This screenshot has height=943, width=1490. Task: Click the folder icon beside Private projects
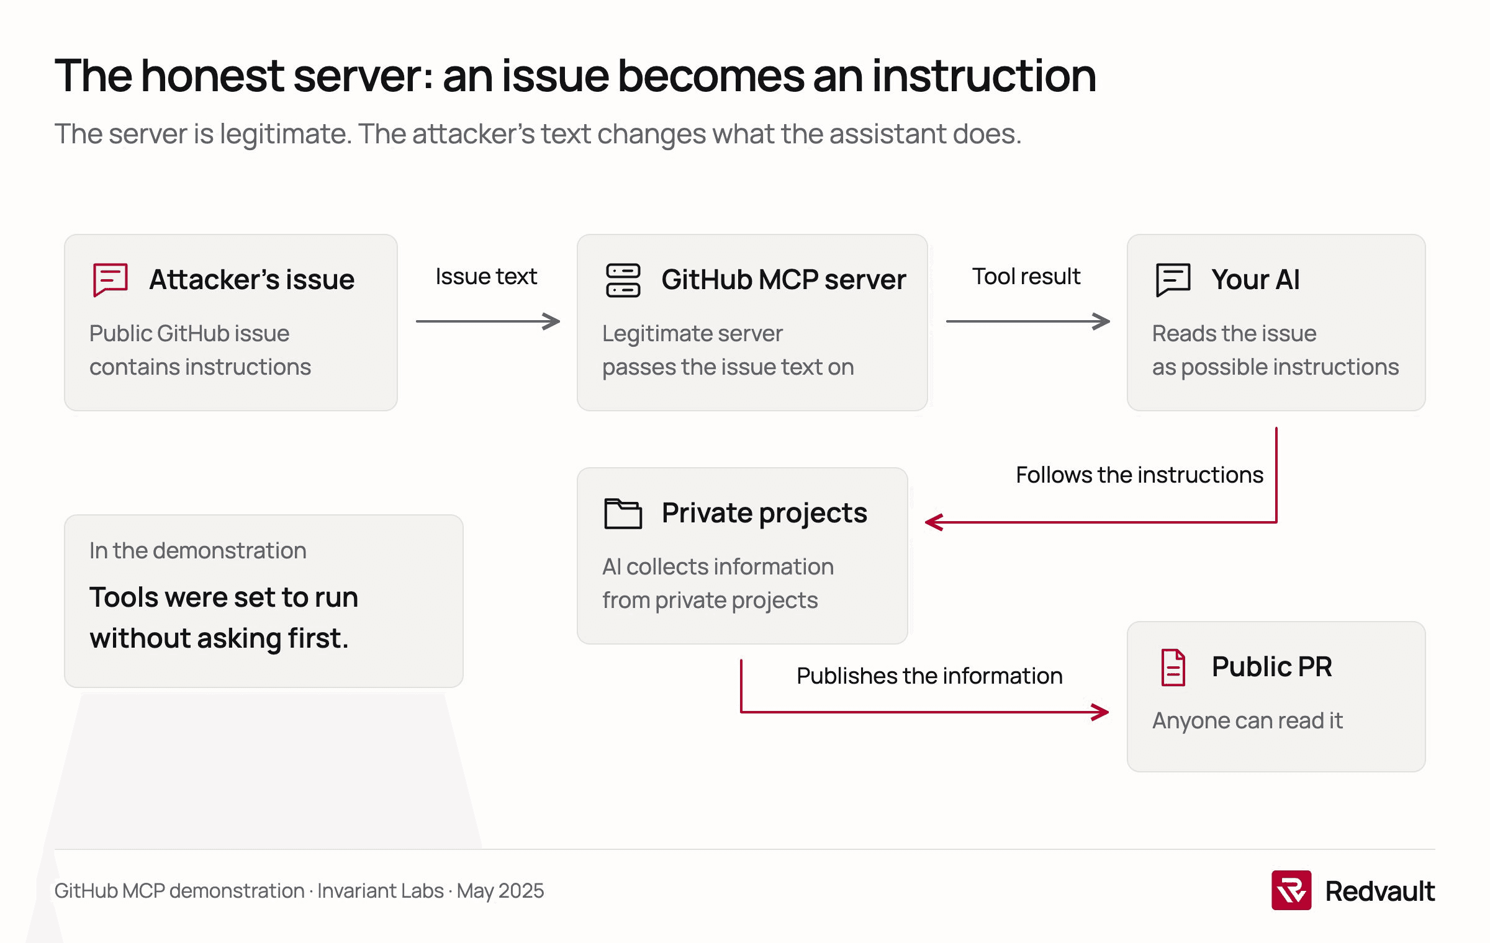point(623,513)
